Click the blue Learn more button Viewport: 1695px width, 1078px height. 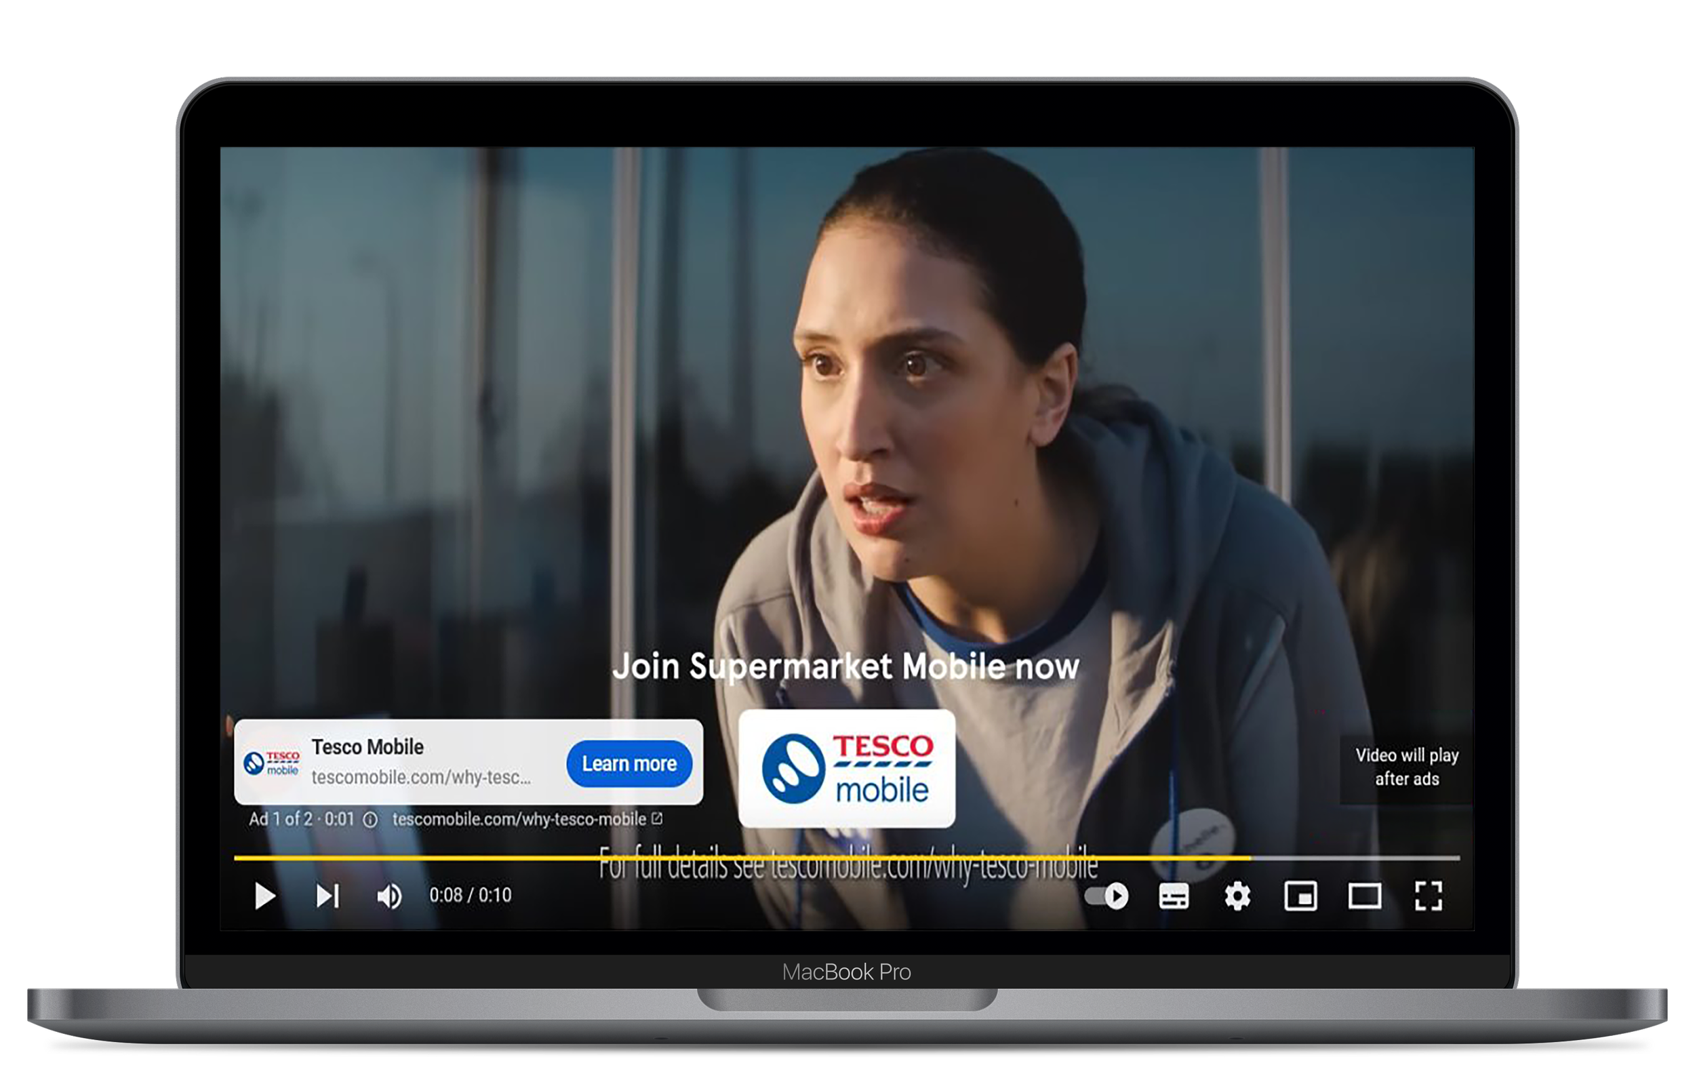coord(629,763)
